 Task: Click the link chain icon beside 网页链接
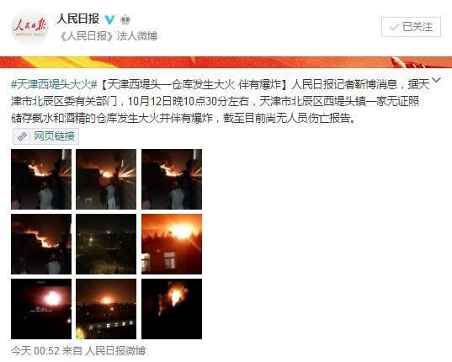(22, 136)
